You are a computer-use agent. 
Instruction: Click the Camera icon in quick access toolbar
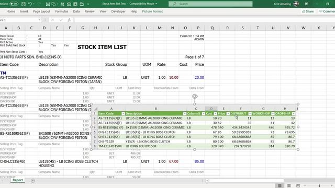tap(69, 4)
